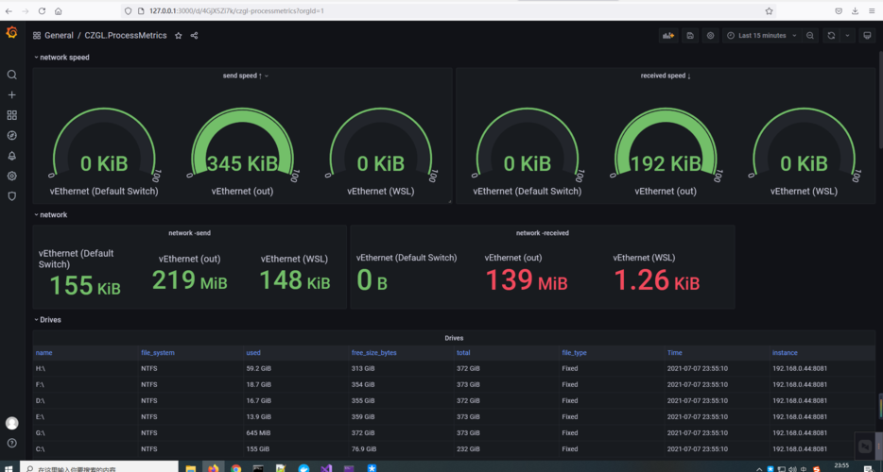Open Server Admin shield icon

click(12, 196)
